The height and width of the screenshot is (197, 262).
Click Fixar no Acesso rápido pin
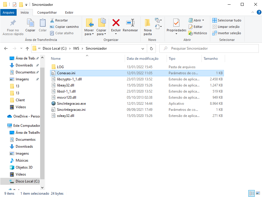tap(13, 23)
